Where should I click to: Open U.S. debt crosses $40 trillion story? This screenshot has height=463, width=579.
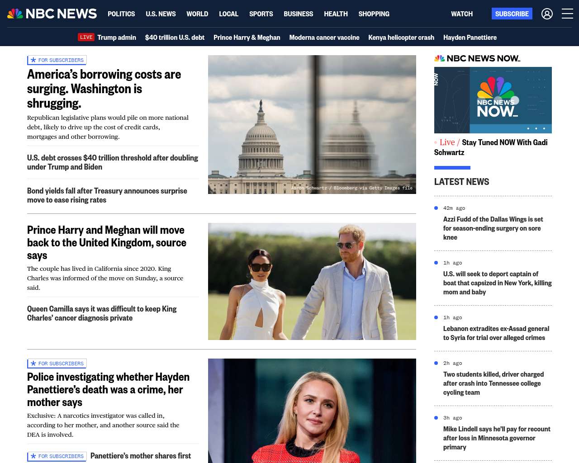click(x=113, y=162)
